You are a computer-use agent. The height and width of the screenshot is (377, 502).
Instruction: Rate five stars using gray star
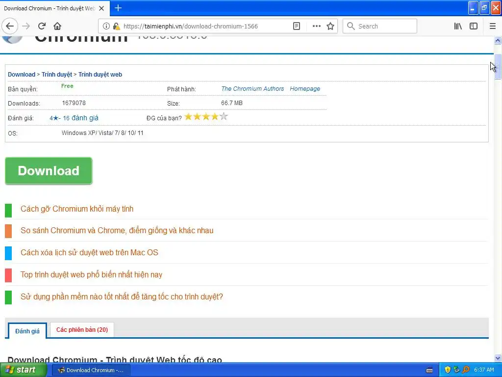tap(224, 117)
